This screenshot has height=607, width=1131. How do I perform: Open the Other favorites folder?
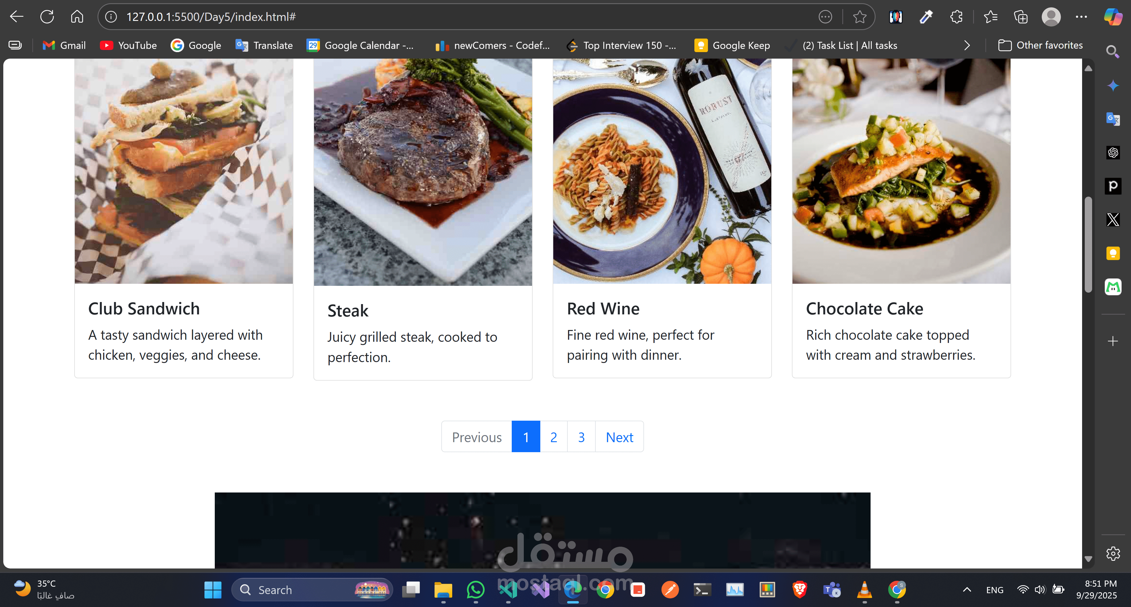(1040, 45)
